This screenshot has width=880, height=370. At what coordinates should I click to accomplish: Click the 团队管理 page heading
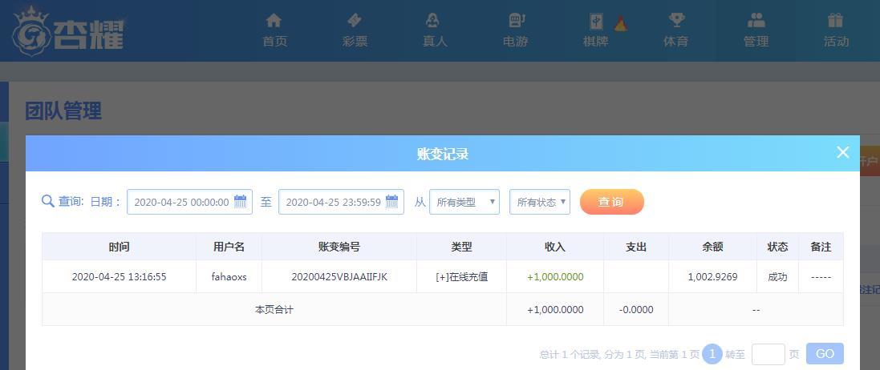coord(63,111)
